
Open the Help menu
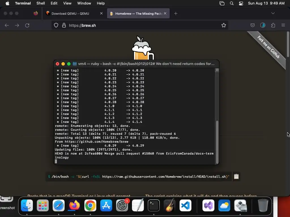pyautogui.click(x=101, y=3)
